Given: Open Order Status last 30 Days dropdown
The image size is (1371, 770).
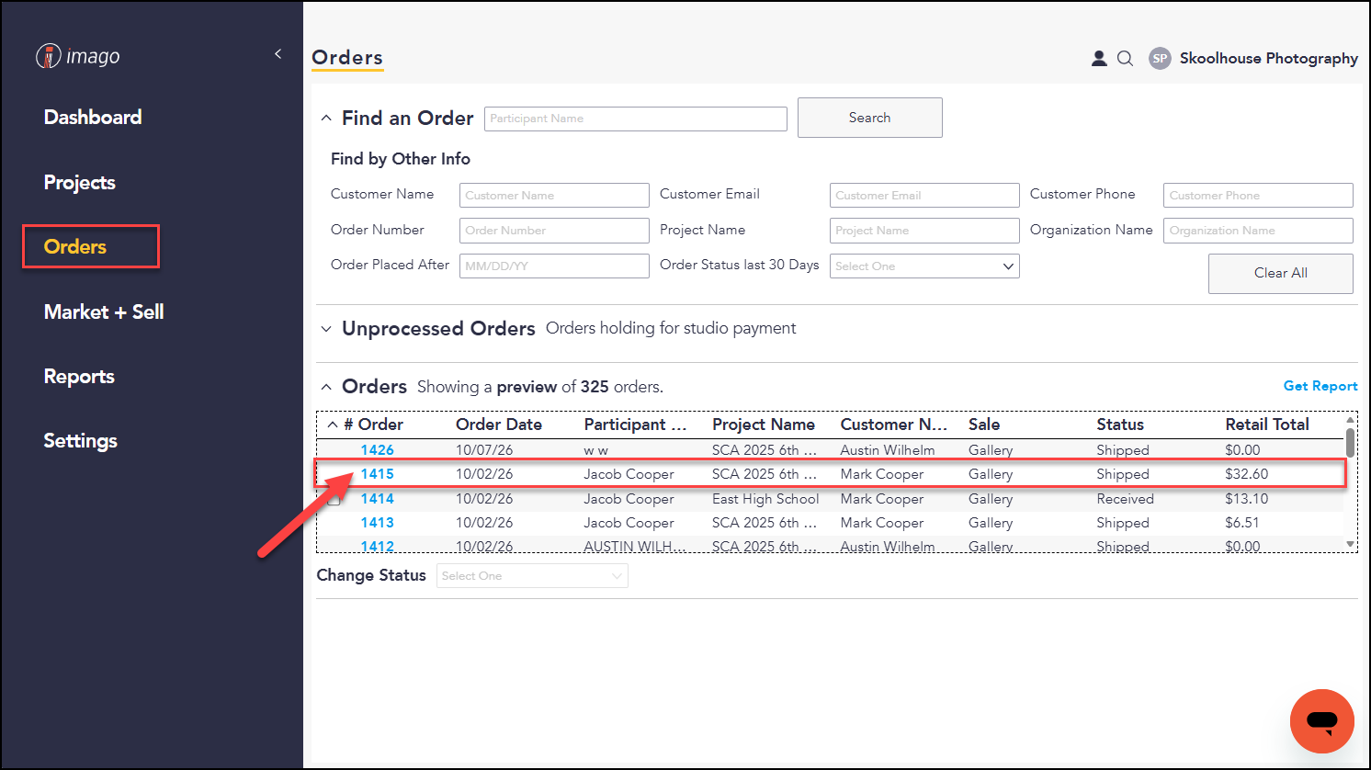Looking at the screenshot, I should coord(924,266).
